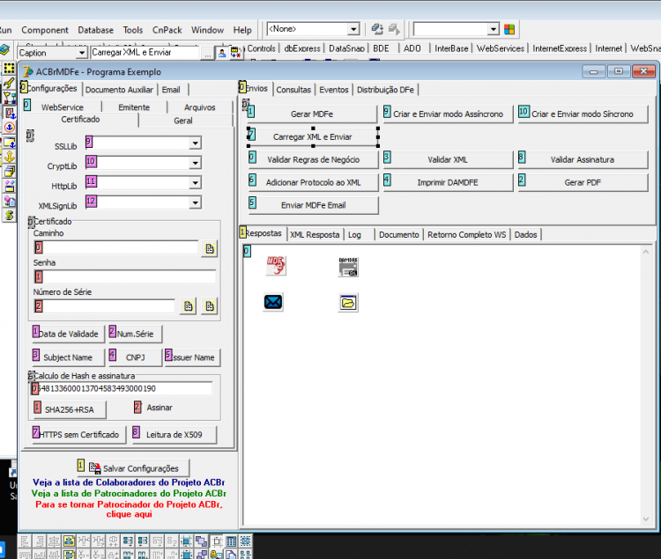Select the dbExpress palette tab

pos(302,48)
